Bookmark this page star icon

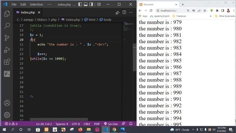[205, 11]
